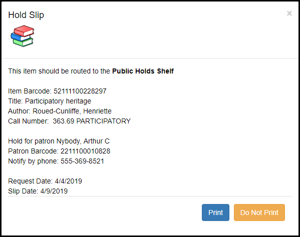Click phone number 555-369-8521
Image resolution: width=300 pixels, height=237 pixels.
click(82, 161)
